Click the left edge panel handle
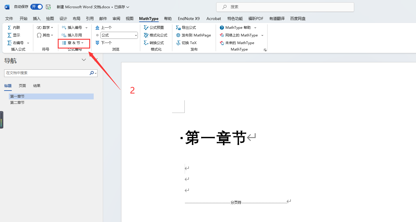Screen dimensions: 416x222 point(1,120)
